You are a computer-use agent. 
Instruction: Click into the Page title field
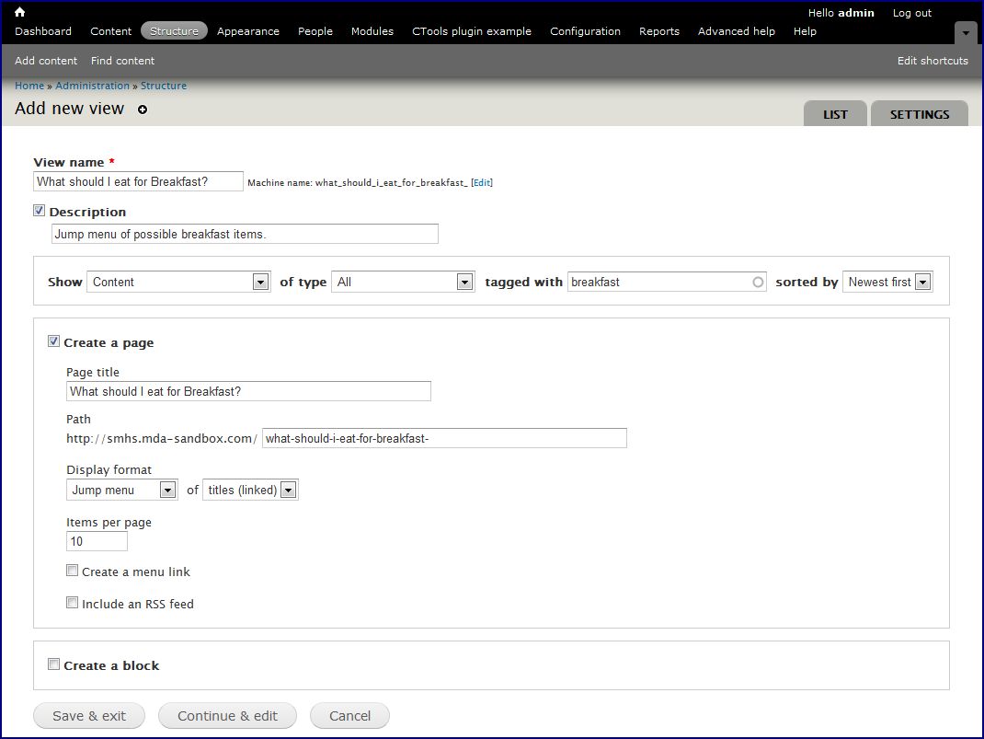248,391
